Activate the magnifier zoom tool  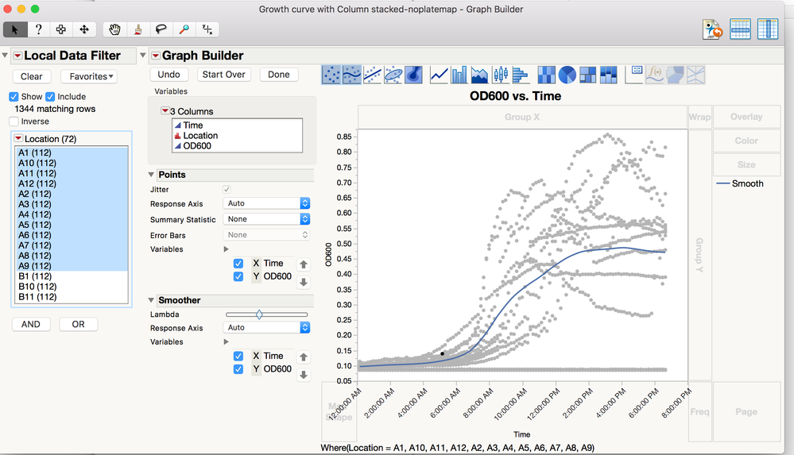point(184,29)
